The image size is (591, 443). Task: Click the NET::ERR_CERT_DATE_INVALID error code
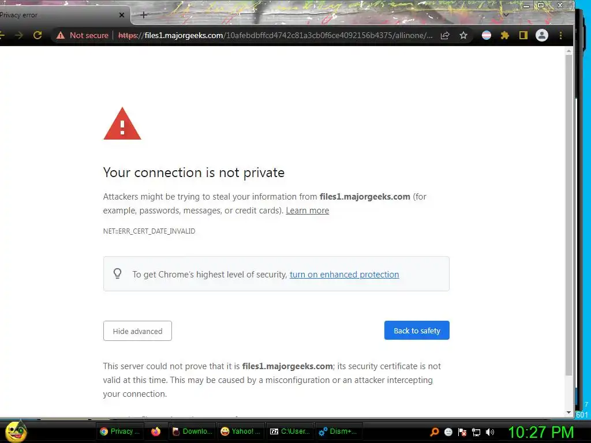click(x=149, y=231)
